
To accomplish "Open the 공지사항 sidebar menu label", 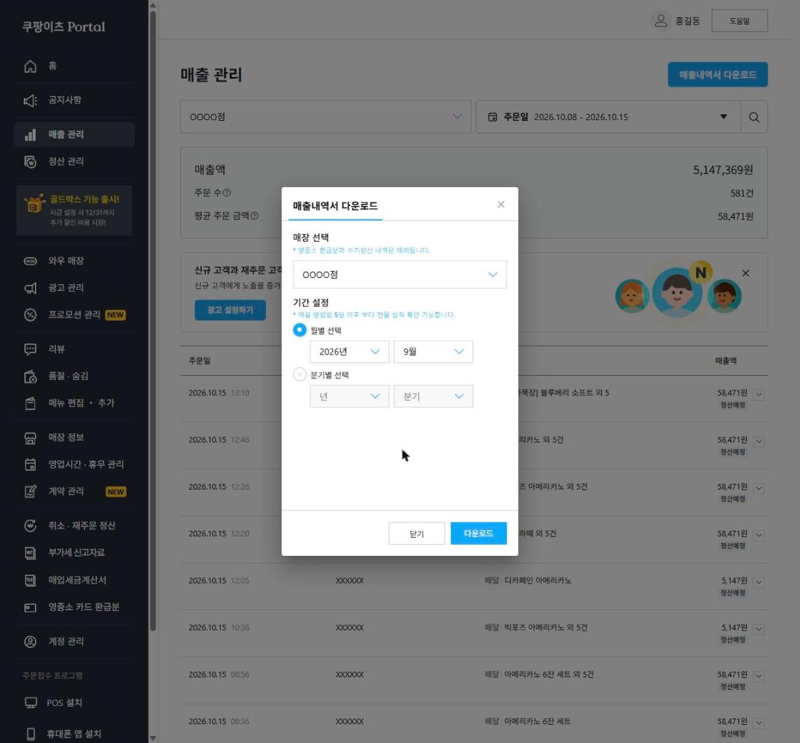I will pyautogui.click(x=65, y=100).
